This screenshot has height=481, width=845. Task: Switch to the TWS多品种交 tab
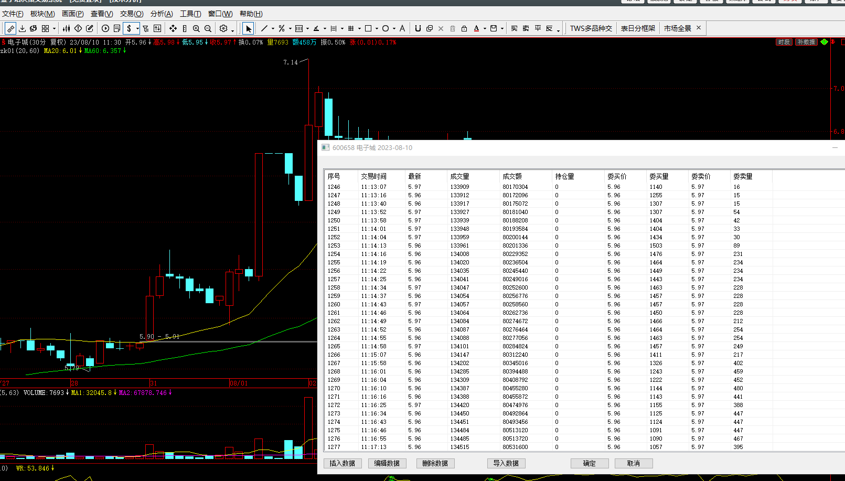[x=591, y=28]
